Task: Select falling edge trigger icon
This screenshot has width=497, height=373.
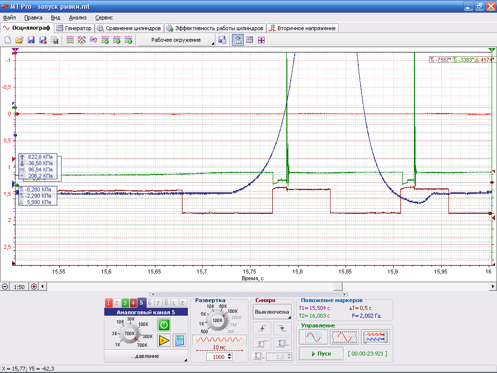Action: (282, 329)
